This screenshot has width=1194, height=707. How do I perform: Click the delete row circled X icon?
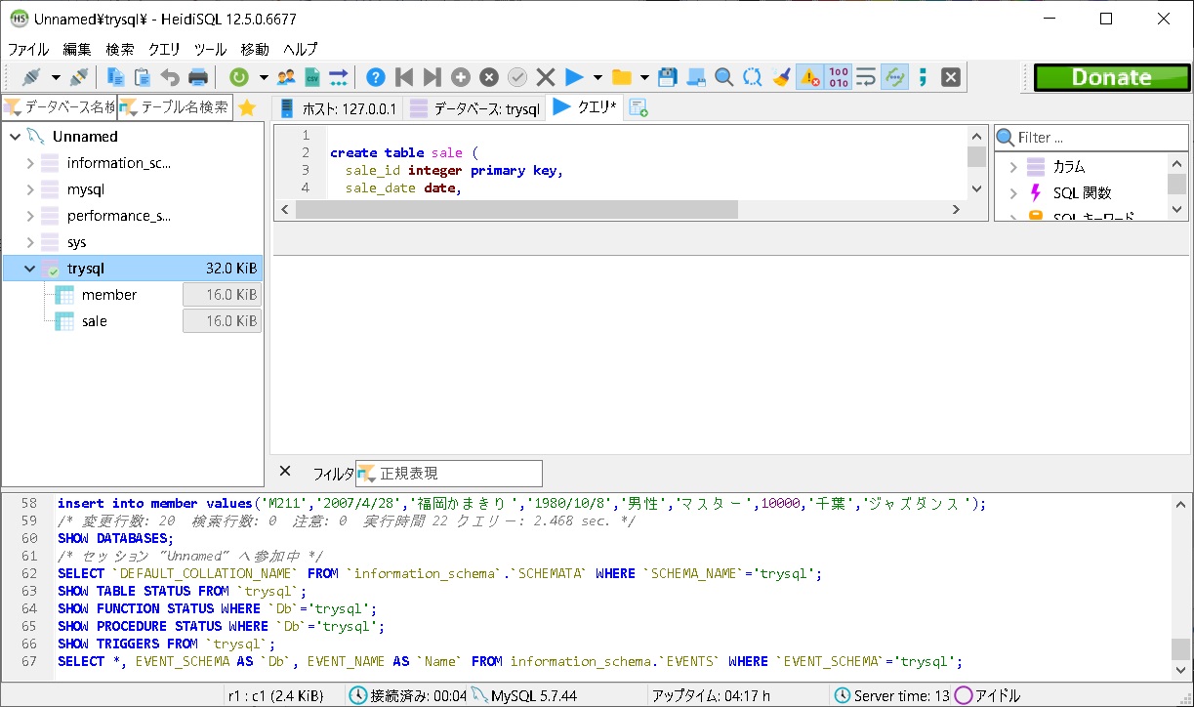pyautogui.click(x=489, y=77)
